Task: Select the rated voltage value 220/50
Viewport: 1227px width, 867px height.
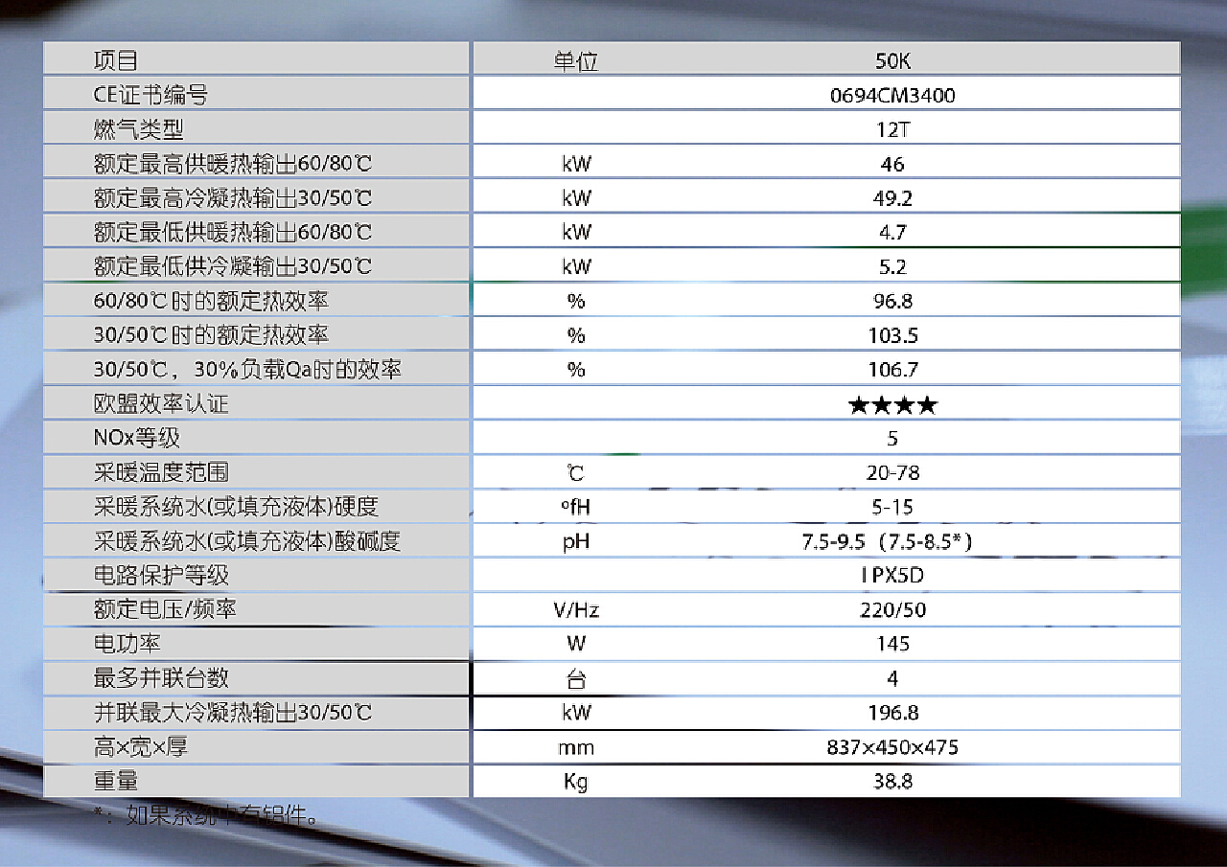Action: pos(892,610)
